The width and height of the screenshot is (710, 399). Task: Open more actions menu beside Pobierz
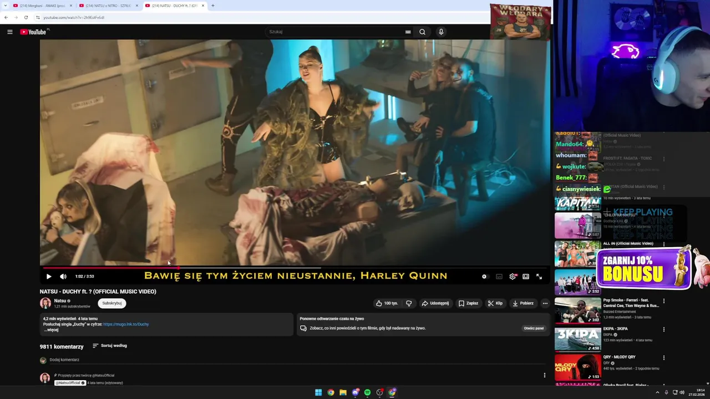click(x=545, y=303)
